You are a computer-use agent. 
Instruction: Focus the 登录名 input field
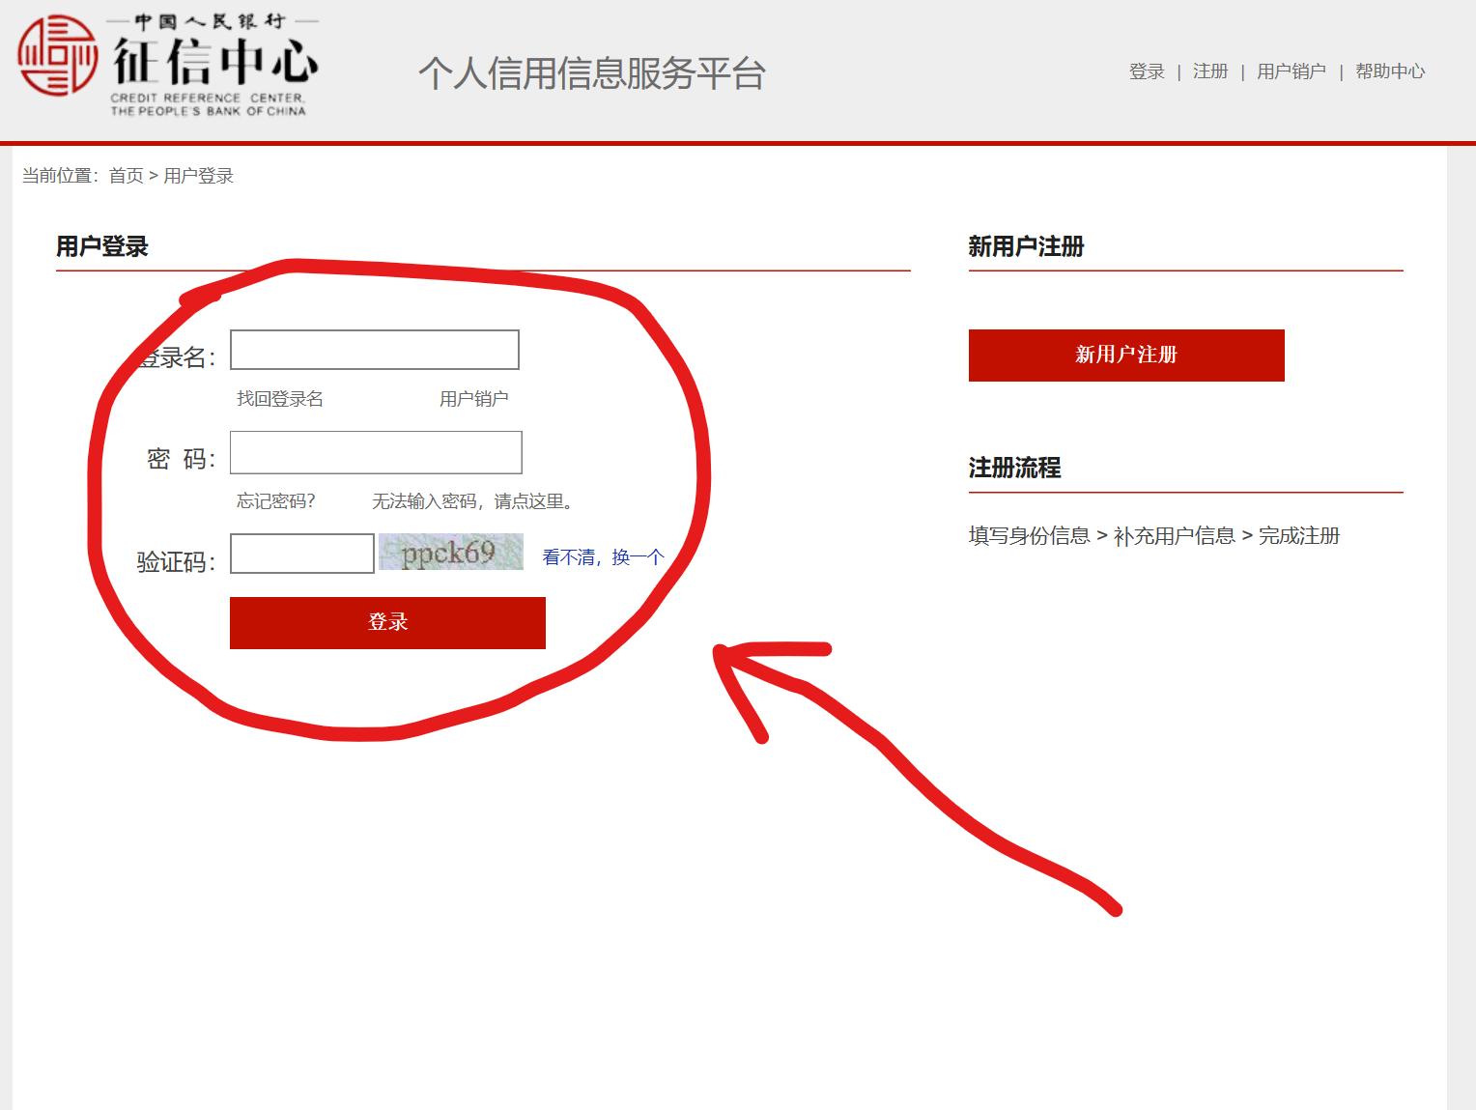click(x=375, y=350)
